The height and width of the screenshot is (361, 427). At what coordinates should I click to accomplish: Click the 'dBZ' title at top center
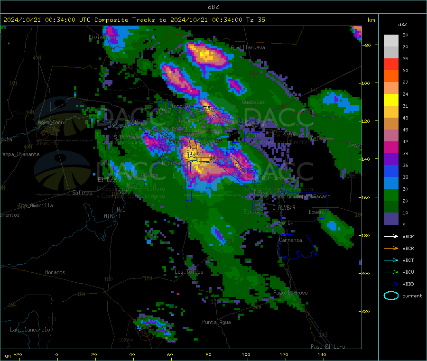213,7
